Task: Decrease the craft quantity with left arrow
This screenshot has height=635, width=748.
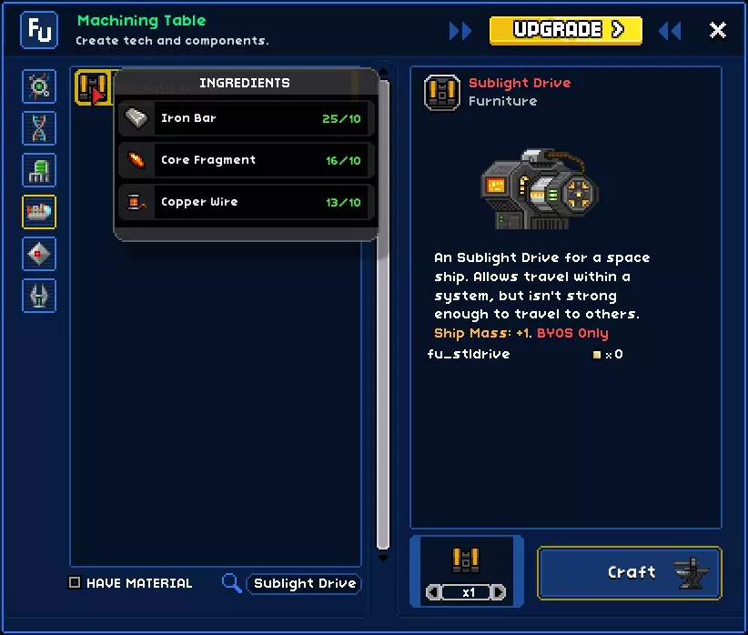Action: [x=433, y=592]
